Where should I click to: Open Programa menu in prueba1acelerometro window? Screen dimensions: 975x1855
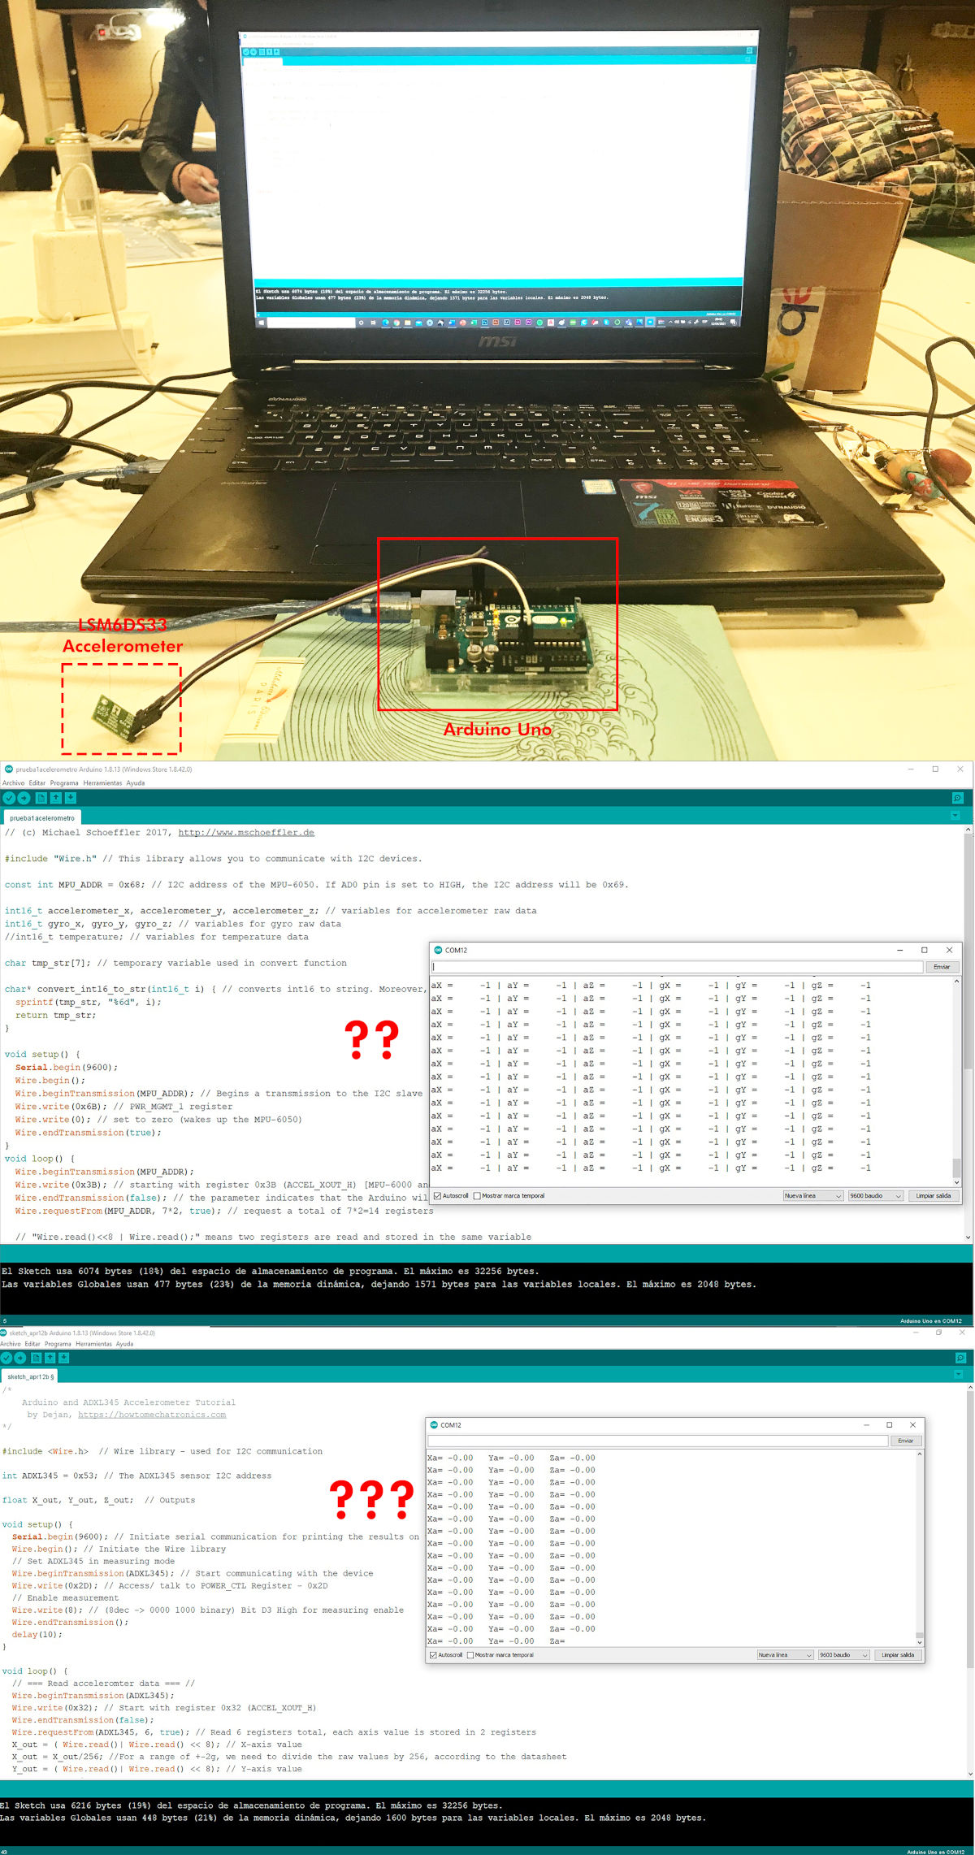click(64, 783)
